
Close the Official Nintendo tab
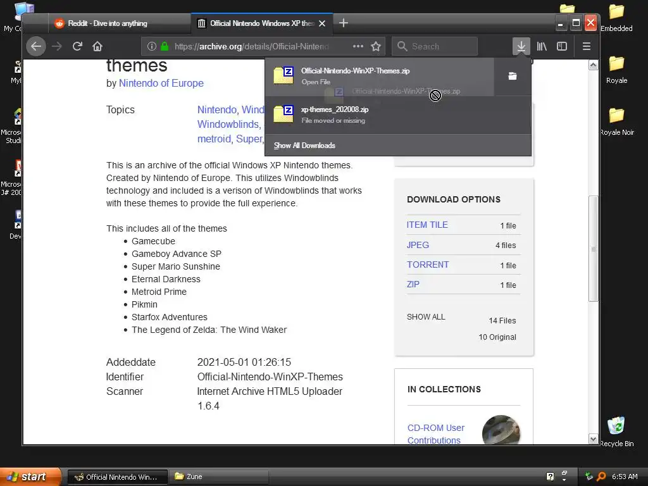[322, 23]
